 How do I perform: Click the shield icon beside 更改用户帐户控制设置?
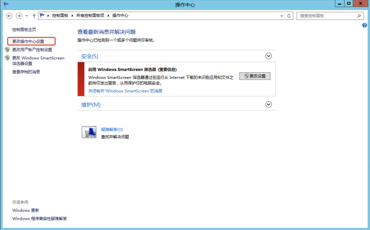point(7,50)
